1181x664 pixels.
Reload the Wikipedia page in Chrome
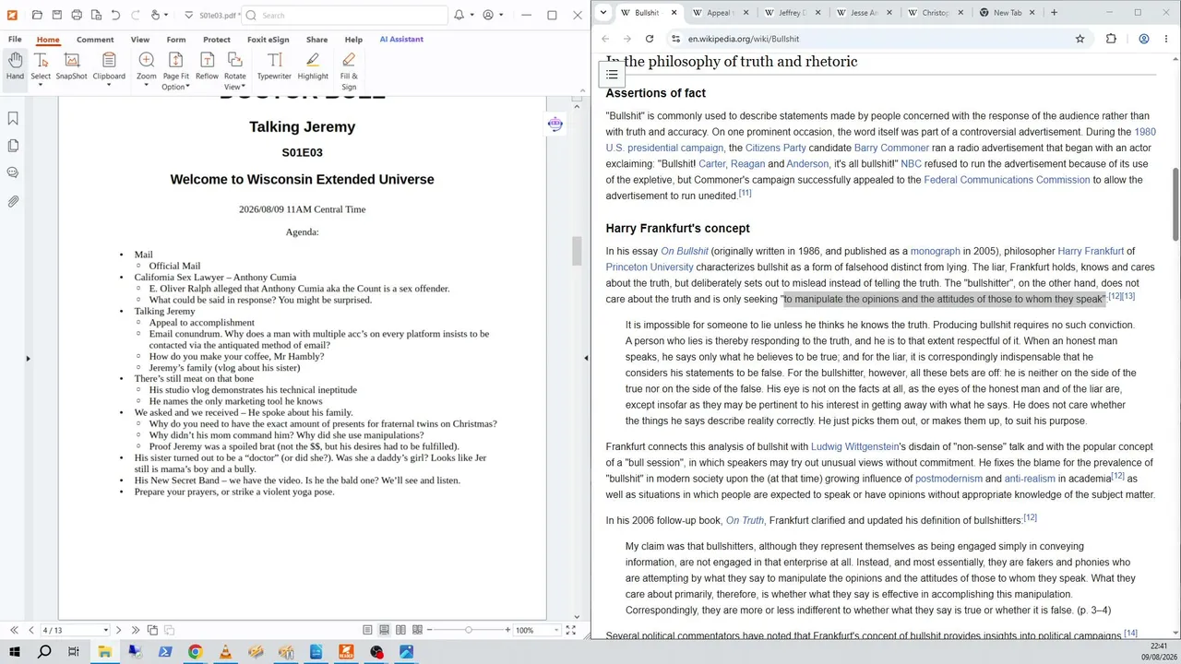pyautogui.click(x=650, y=39)
